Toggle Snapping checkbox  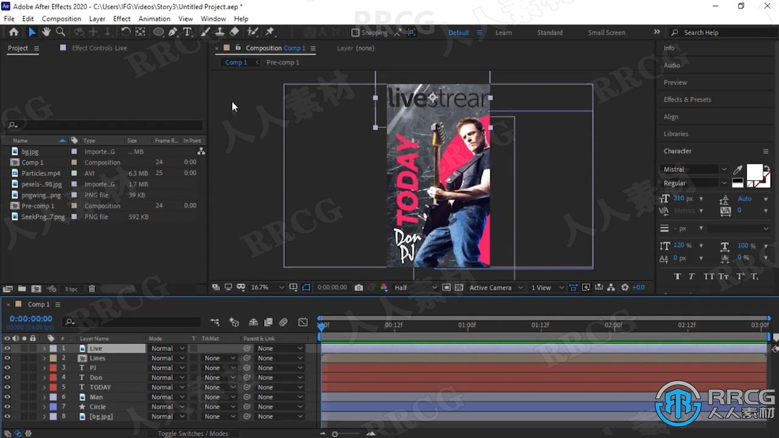coord(355,32)
